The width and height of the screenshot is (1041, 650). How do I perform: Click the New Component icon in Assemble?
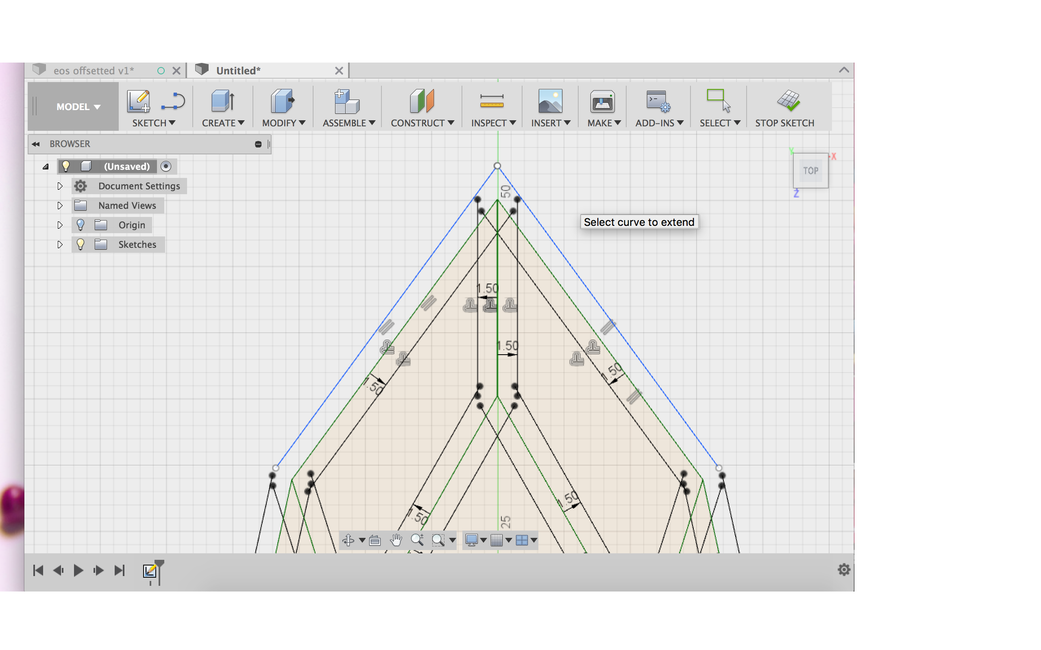(347, 102)
